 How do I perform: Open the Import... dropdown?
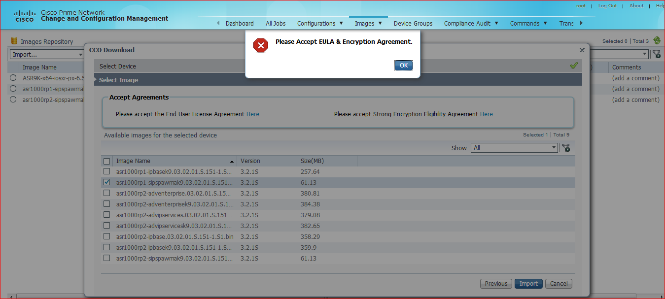click(47, 54)
